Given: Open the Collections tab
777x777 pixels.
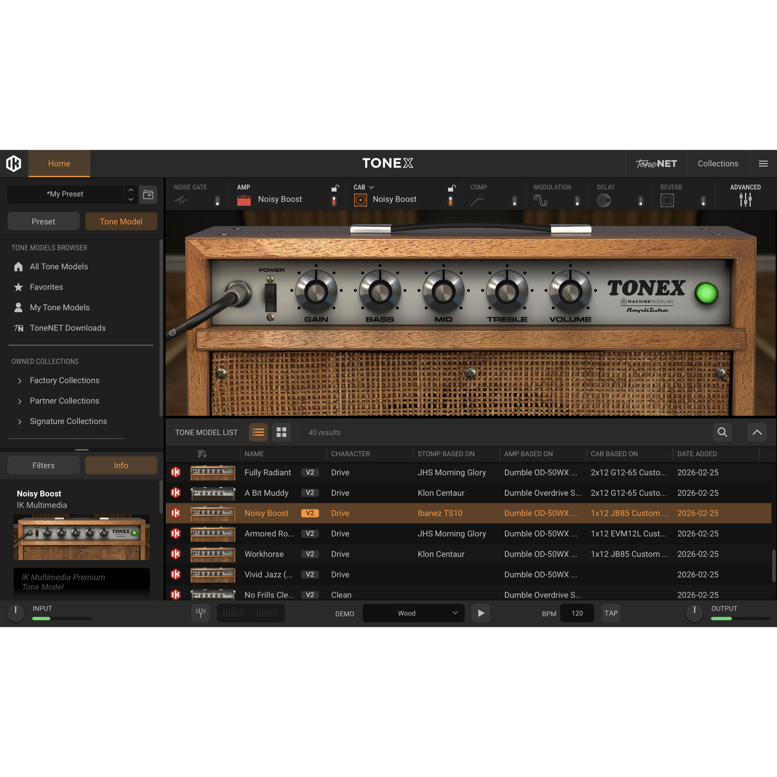Looking at the screenshot, I should [x=717, y=164].
